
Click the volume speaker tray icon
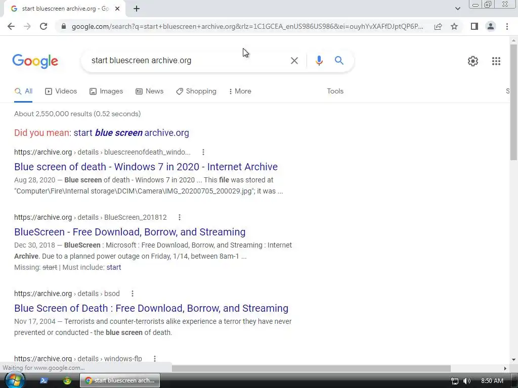click(467, 381)
